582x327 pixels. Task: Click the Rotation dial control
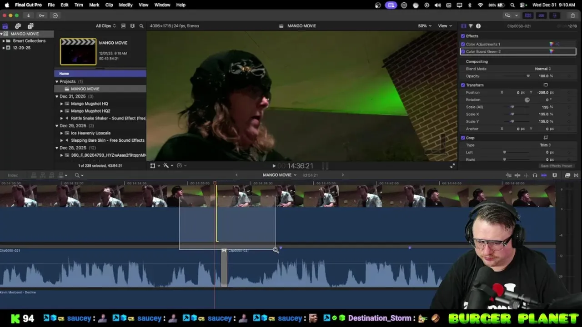(x=527, y=99)
